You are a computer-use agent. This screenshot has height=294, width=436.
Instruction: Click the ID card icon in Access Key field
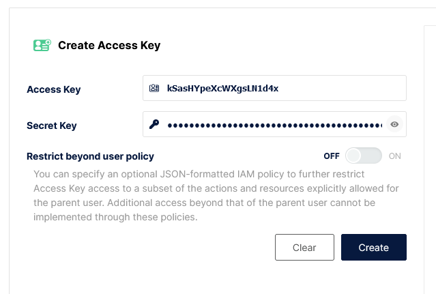point(154,88)
